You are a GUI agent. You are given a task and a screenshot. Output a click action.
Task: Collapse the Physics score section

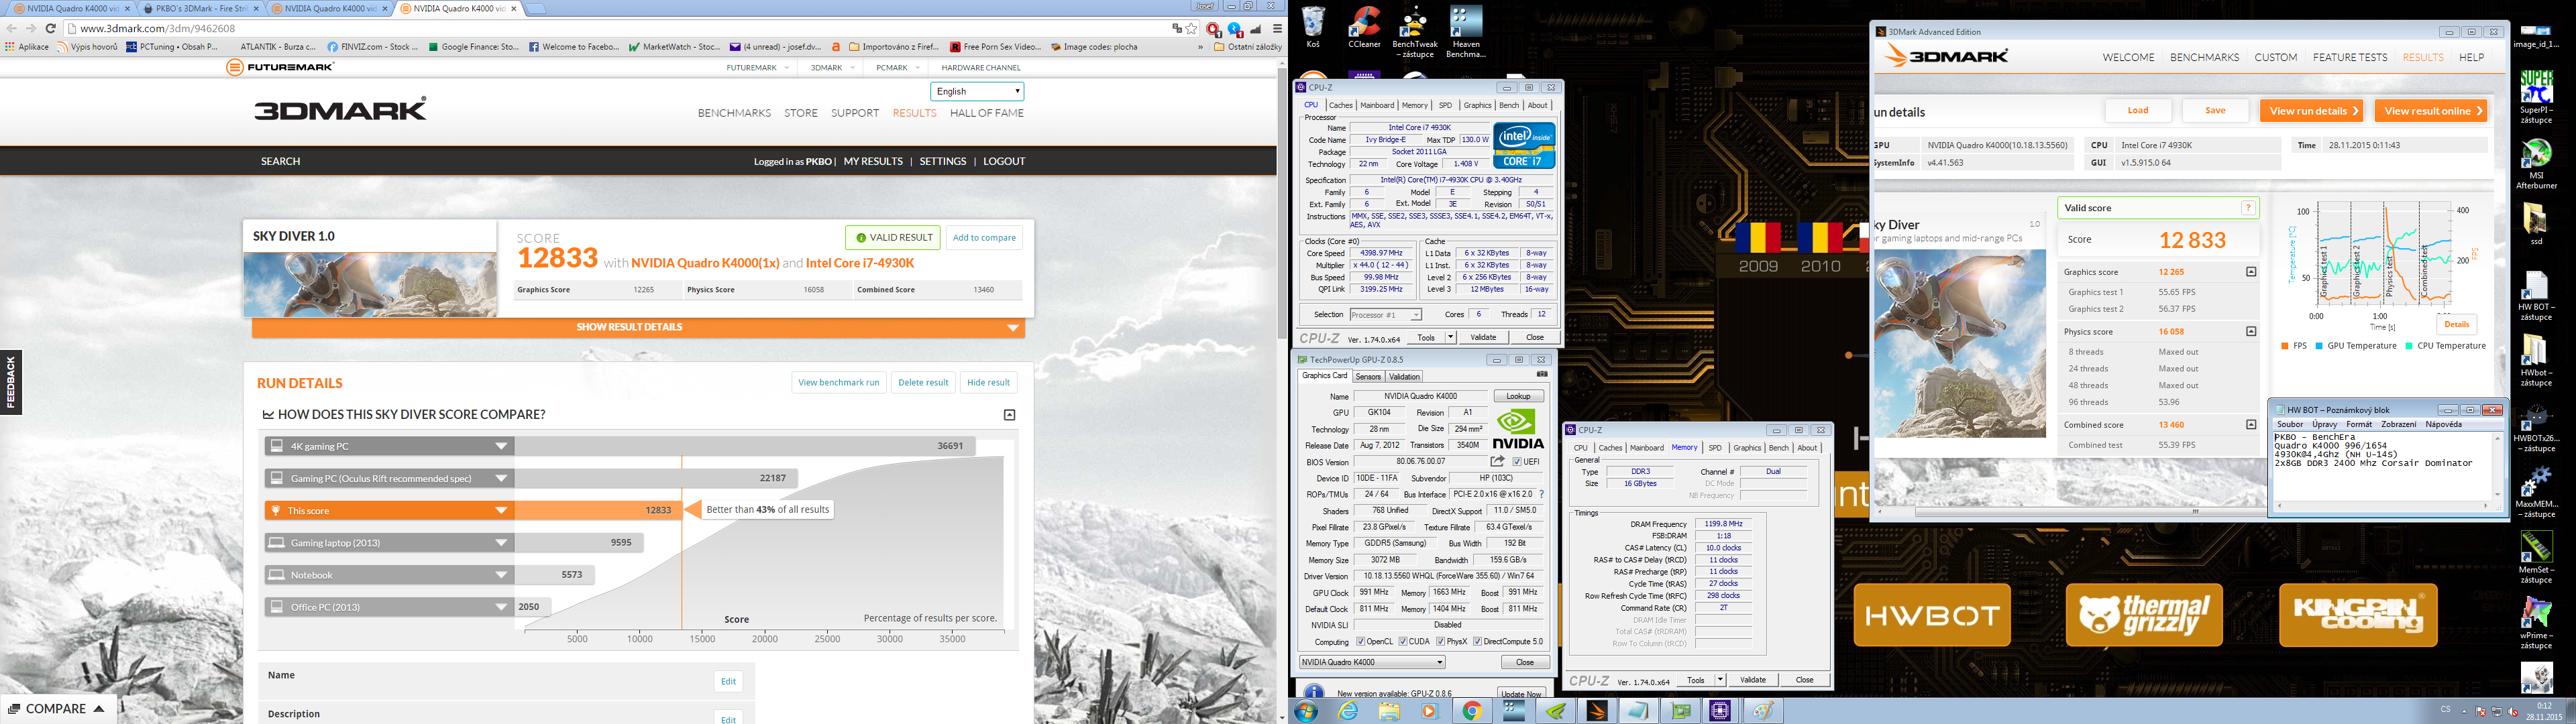2251,332
